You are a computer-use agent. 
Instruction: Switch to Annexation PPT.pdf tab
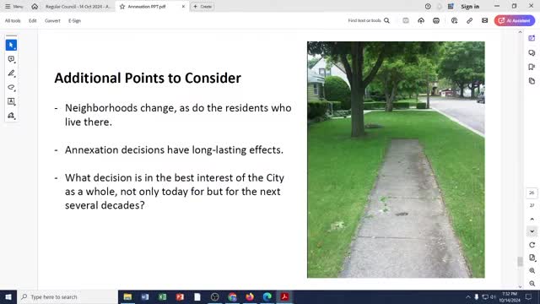(146, 7)
